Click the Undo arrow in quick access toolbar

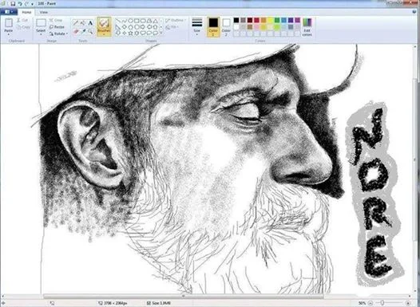tap(19, 4)
